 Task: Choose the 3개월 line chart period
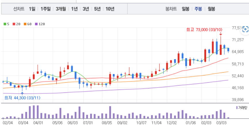[61, 9]
